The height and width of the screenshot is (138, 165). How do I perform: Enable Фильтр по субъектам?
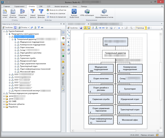pyautogui.click(x=56, y=10)
